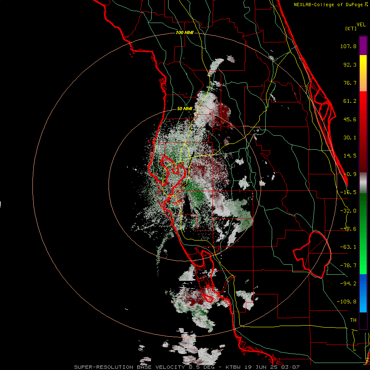Click the purple segment of color bar
The height and width of the screenshot is (370, 370).
[x=363, y=46]
